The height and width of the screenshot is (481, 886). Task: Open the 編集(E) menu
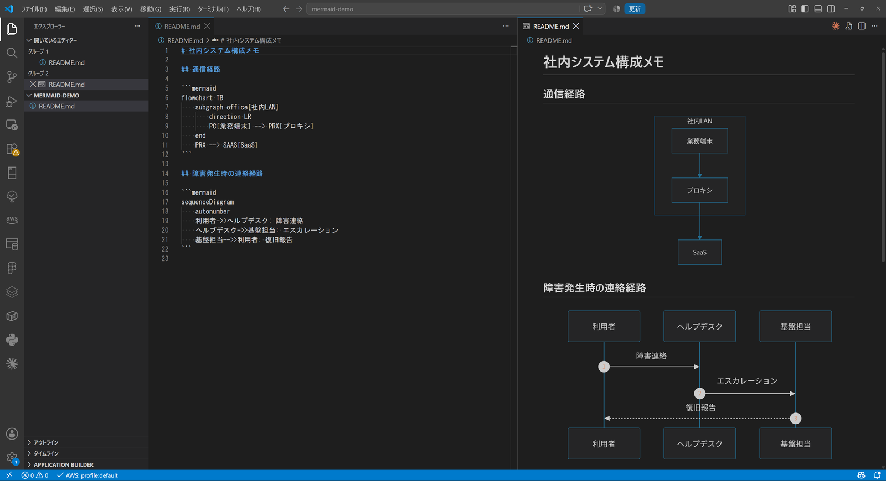65,9
